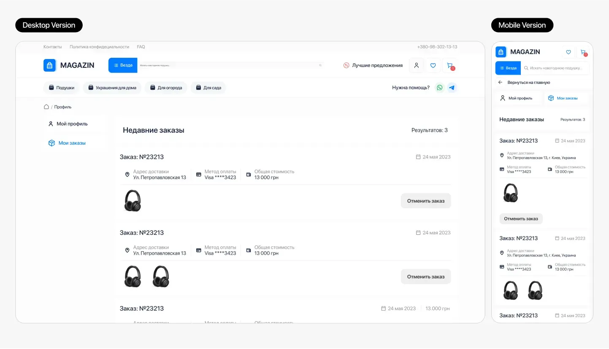Open Мои заказы in desktop sidebar

click(76, 143)
